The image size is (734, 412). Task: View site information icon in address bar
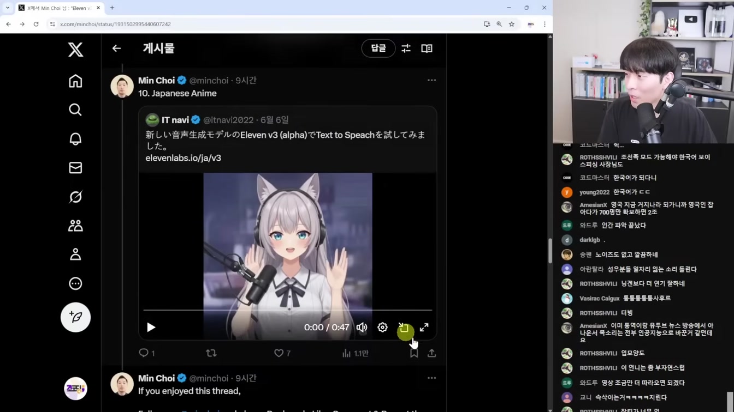point(52,24)
